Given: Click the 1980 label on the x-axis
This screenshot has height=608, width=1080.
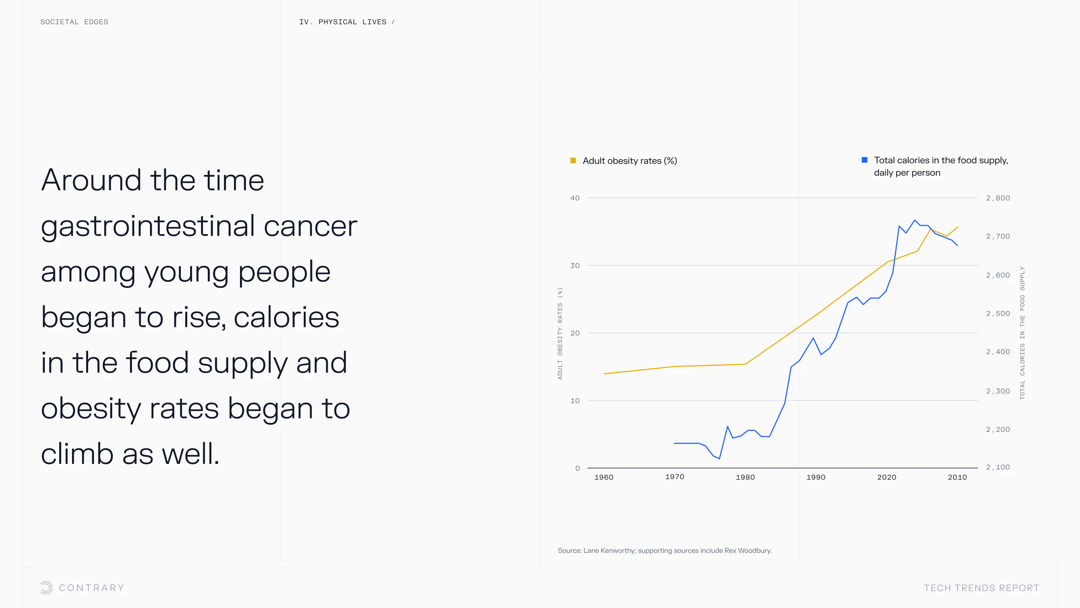Looking at the screenshot, I should click(x=745, y=477).
